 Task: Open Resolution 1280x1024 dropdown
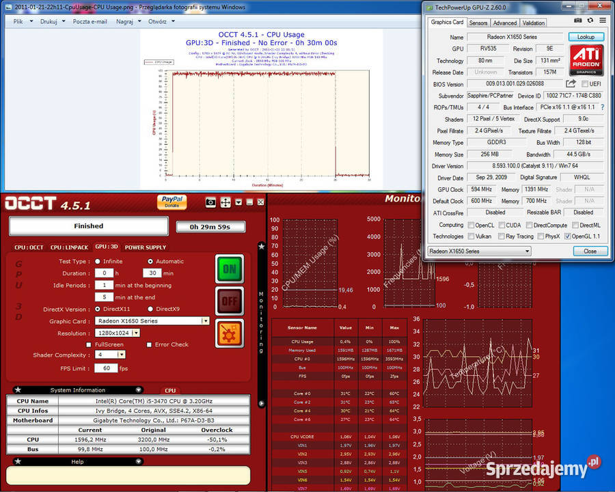[x=136, y=333]
